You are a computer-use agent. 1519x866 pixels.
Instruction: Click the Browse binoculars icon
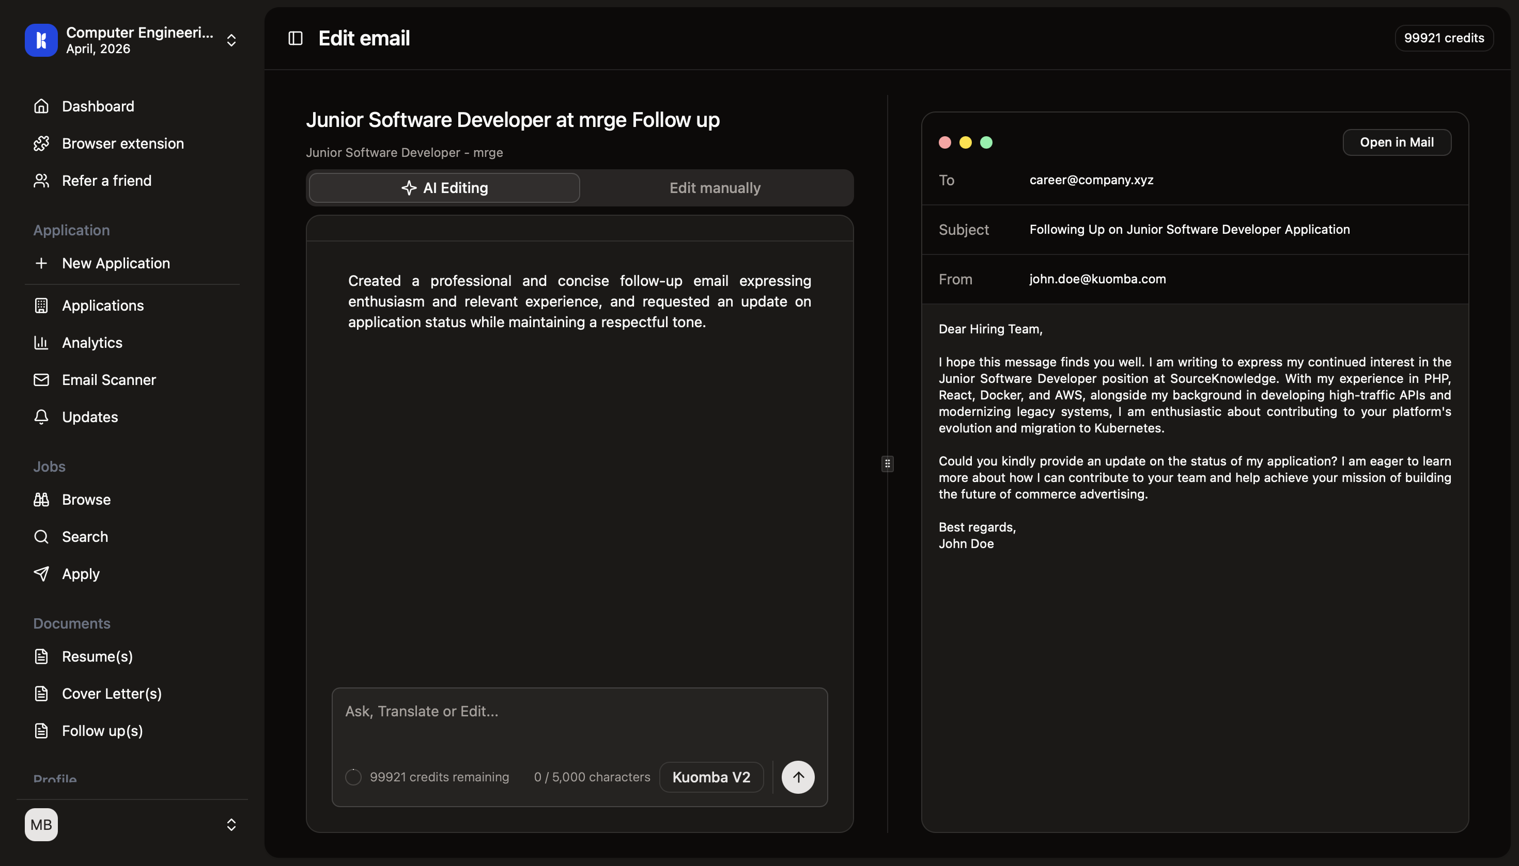click(x=41, y=500)
